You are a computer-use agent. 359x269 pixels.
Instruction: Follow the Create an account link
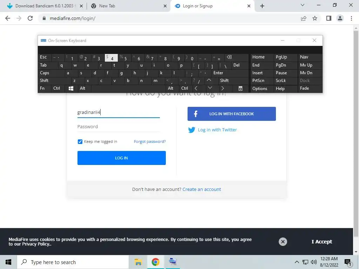point(202,189)
